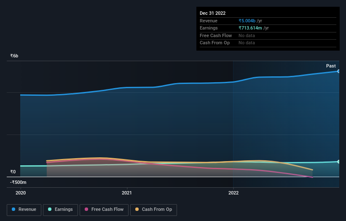Click the Earnings endpoint marker on teal line
The height and width of the screenshot is (221, 346).
point(339,162)
